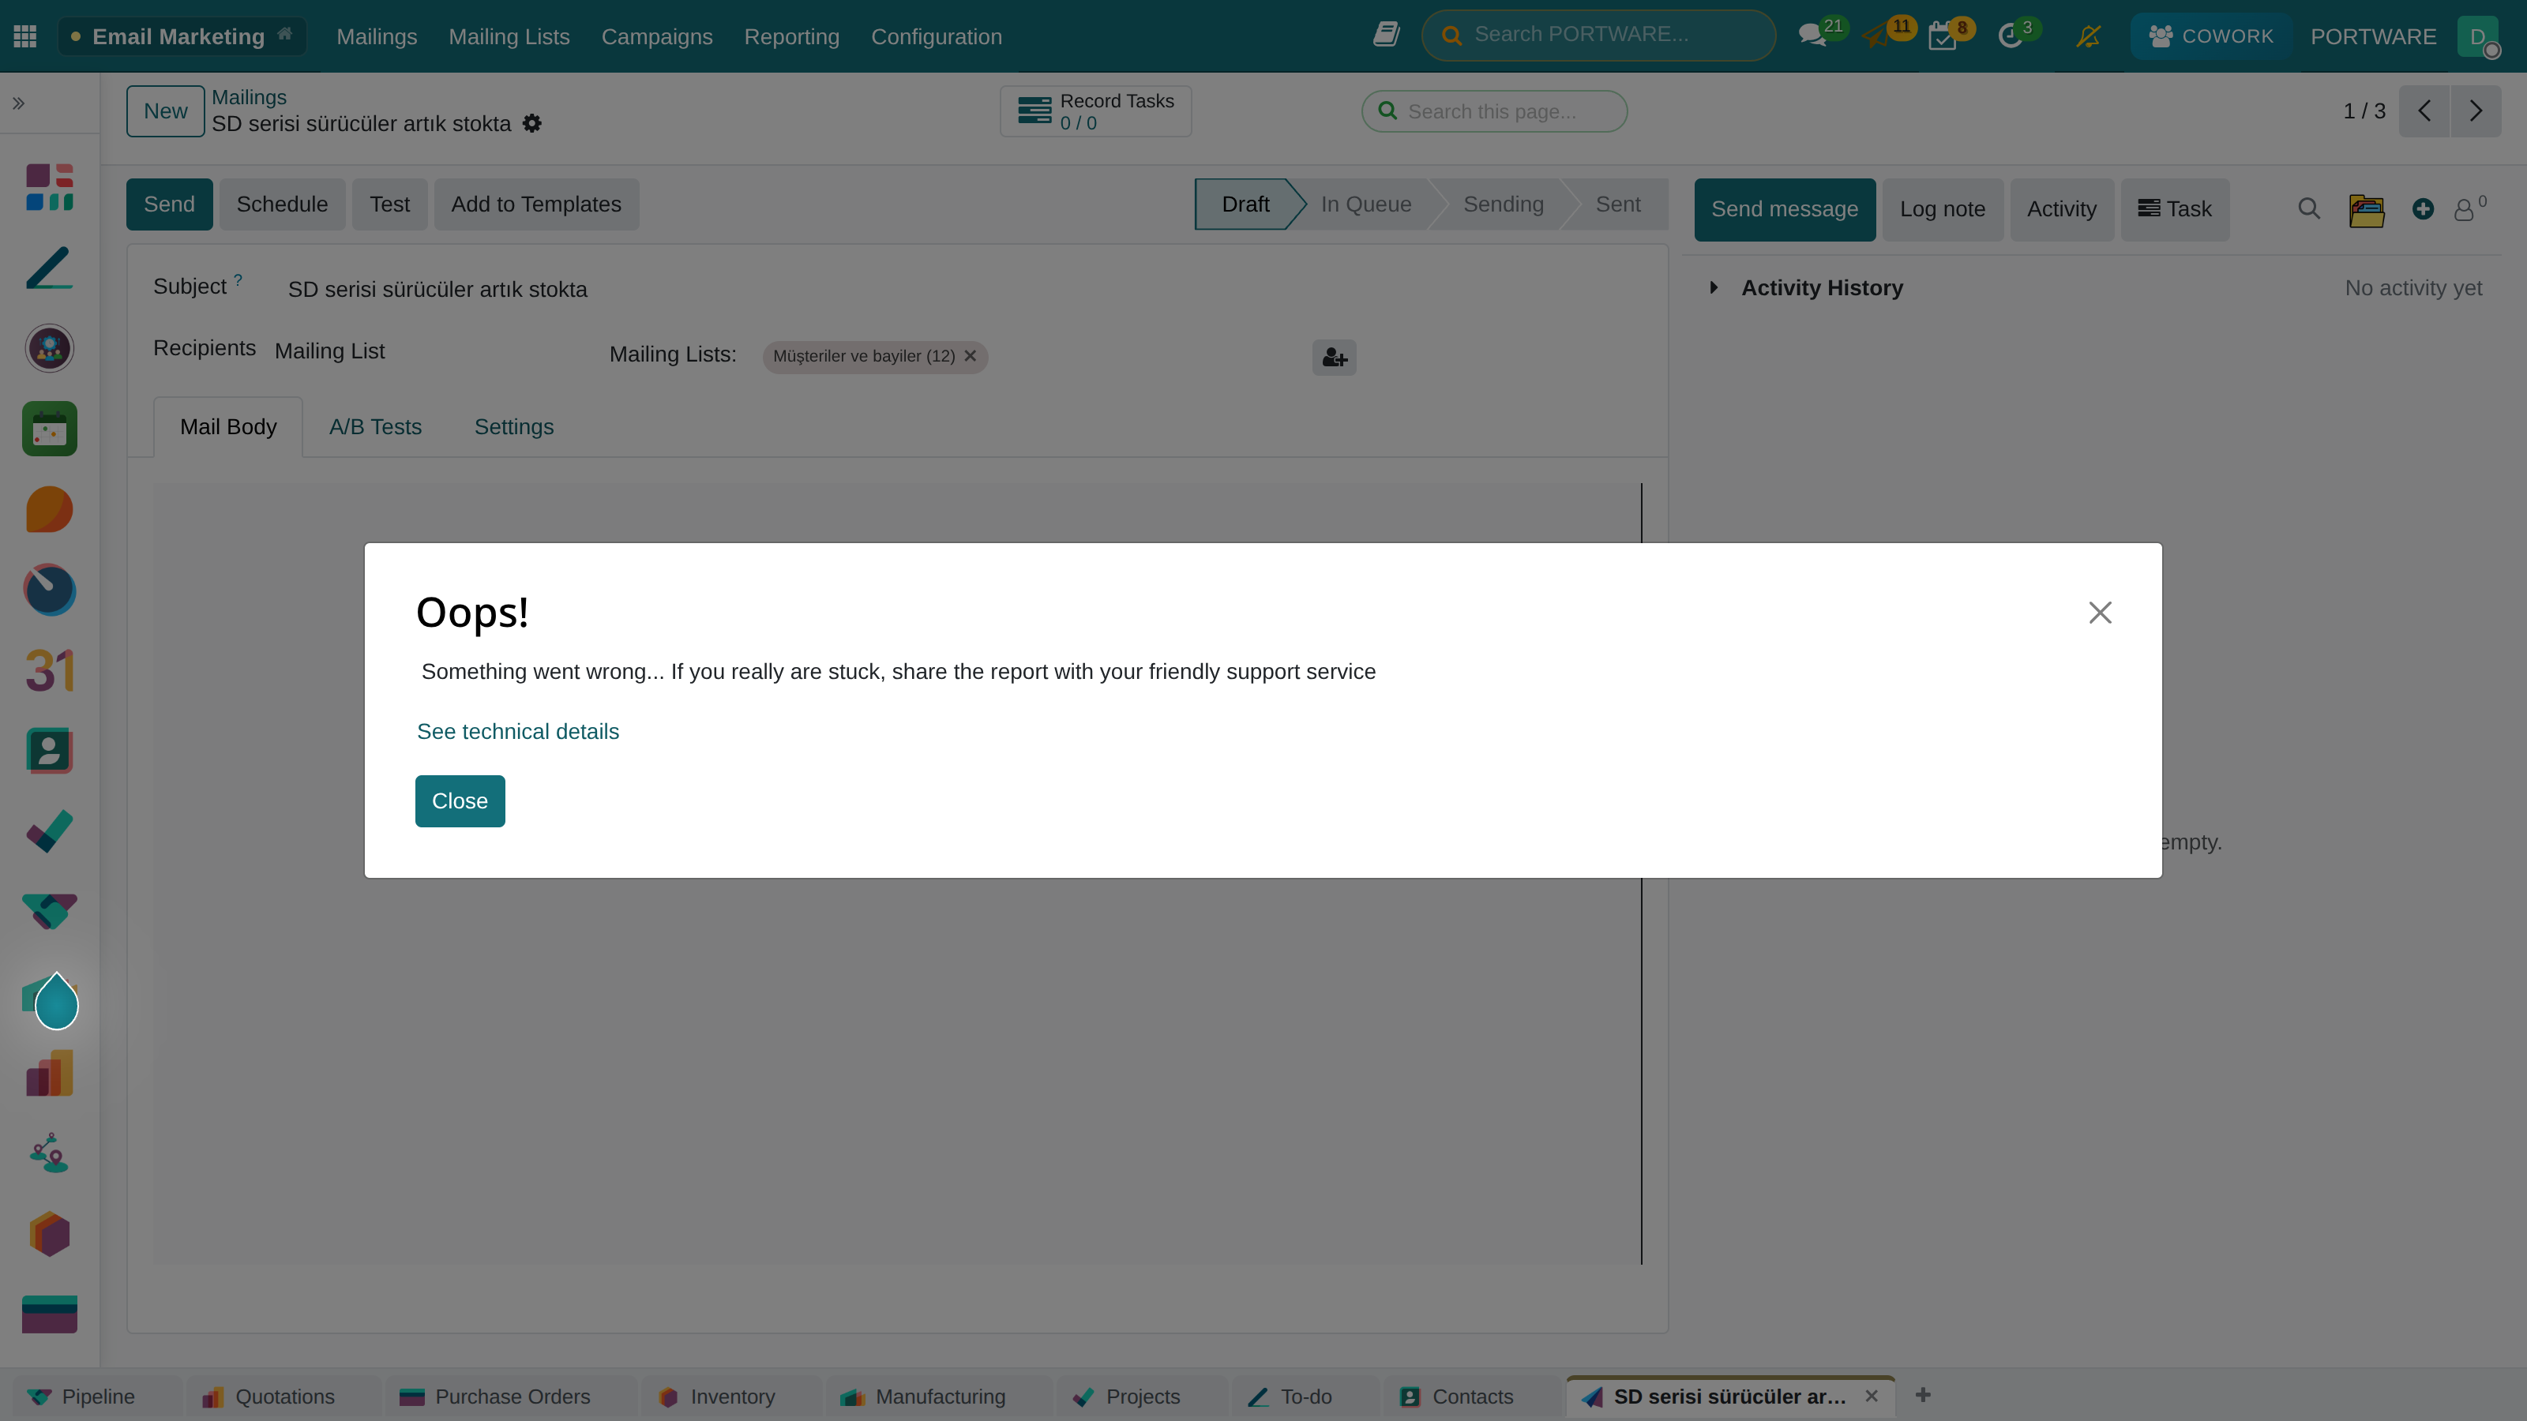Click the gear icon beside the mailing title

(531, 124)
